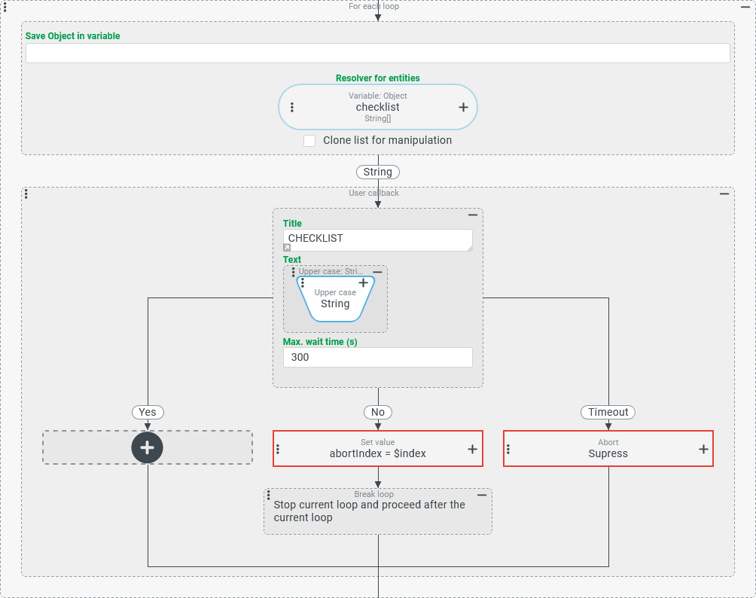
Task: Click the No branch label
Action: (377, 412)
